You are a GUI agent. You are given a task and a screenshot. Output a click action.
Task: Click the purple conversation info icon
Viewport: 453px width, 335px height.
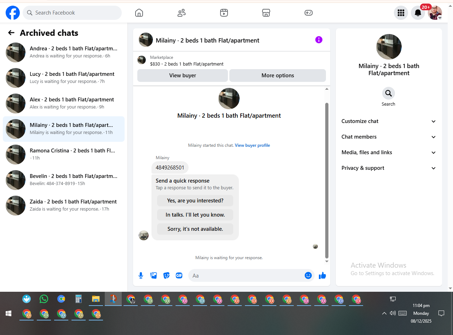pos(319,40)
